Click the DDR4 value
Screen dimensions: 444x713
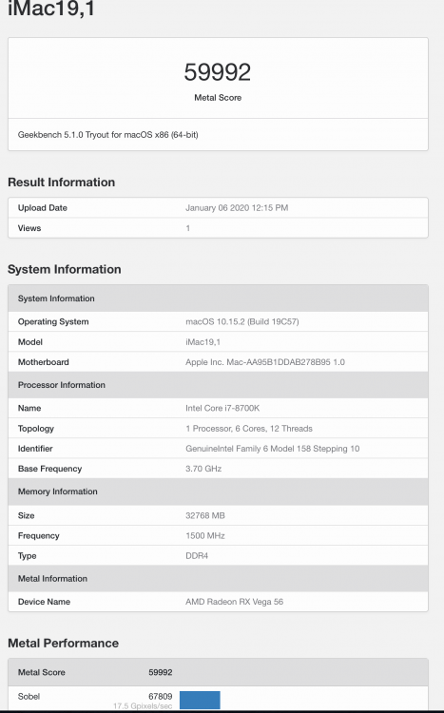[x=197, y=556]
